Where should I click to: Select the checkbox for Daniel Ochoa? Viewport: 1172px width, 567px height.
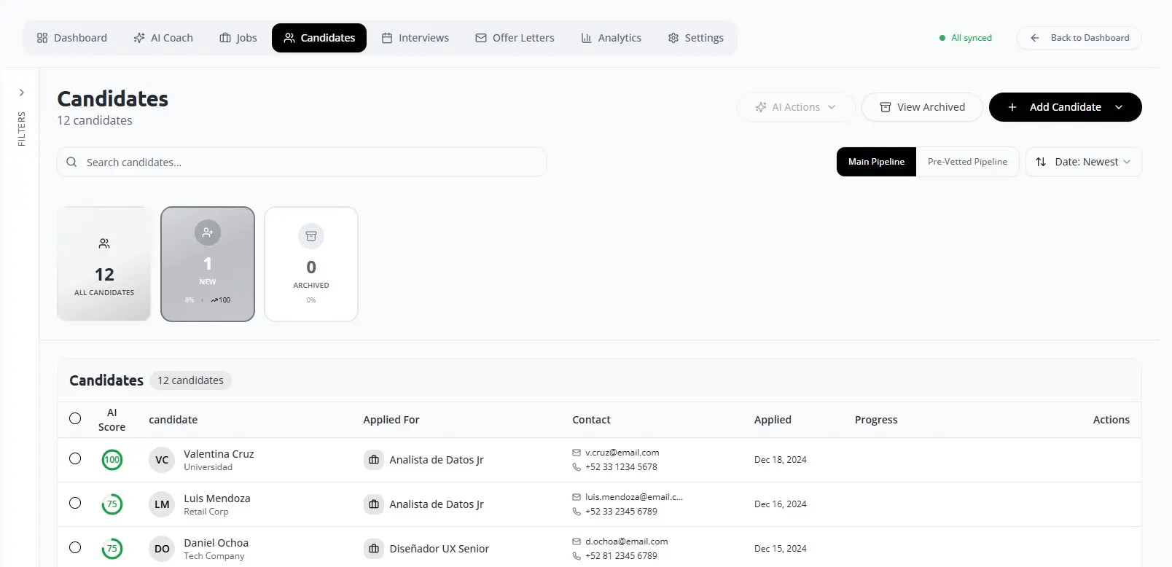(75, 547)
